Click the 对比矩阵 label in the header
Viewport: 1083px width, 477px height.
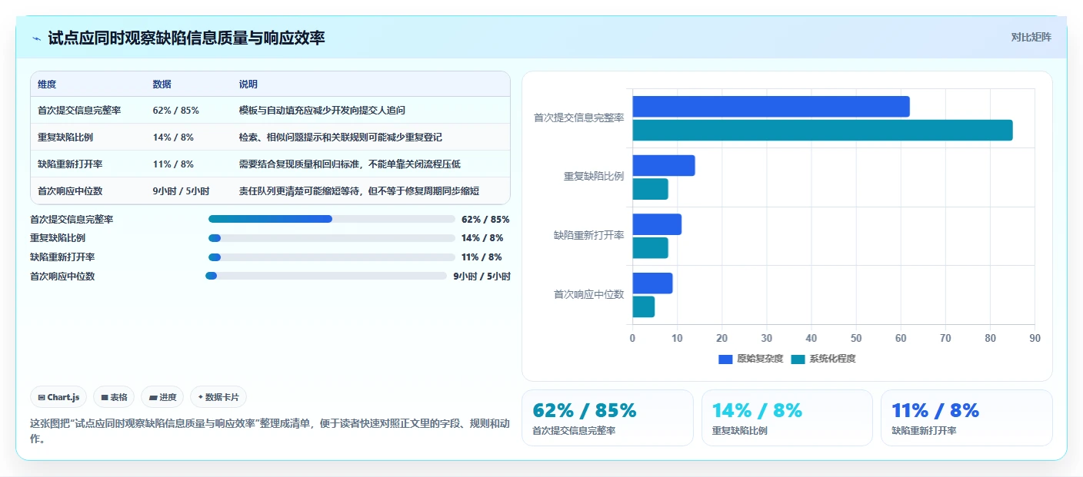1031,37
